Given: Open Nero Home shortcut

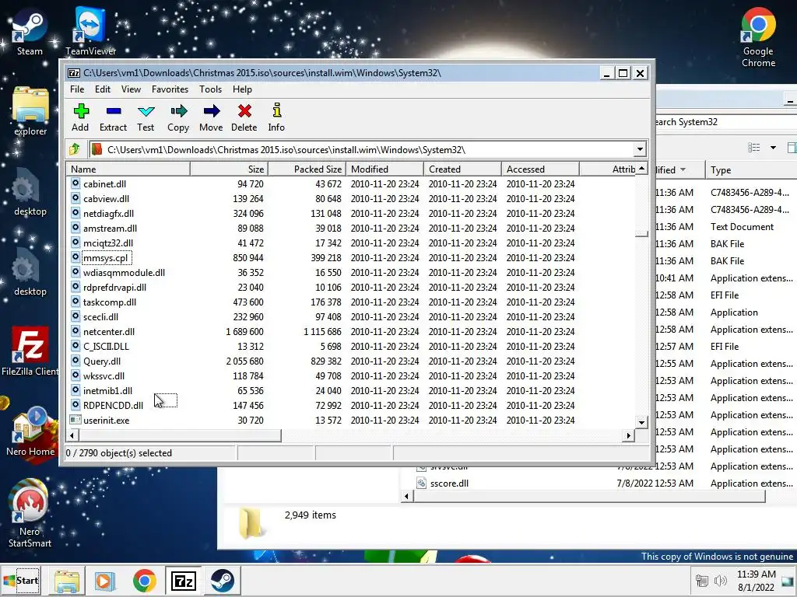Looking at the screenshot, I should (x=30, y=431).
